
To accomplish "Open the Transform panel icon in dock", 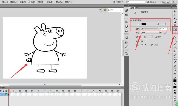I will point(126,31).
